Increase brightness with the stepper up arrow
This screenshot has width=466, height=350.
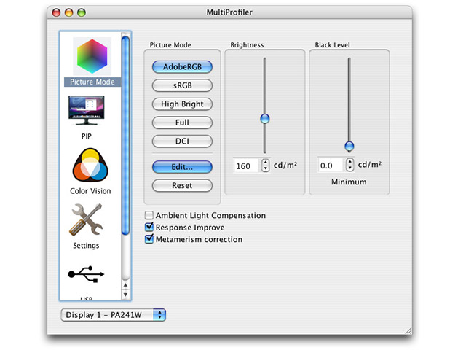point(265,162)
